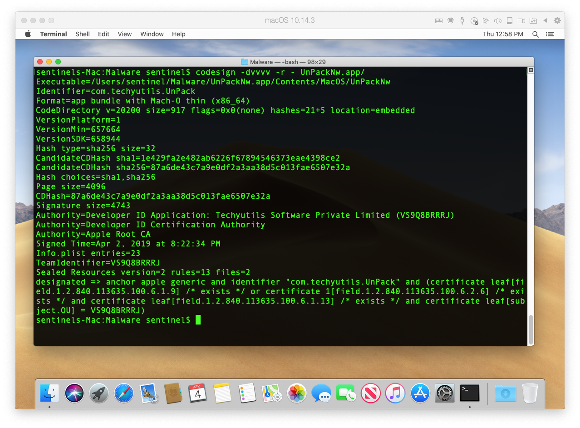The width and height of the screenshot is (580, 428).
Task: Open Messages from the Dock
Action: 321,393
